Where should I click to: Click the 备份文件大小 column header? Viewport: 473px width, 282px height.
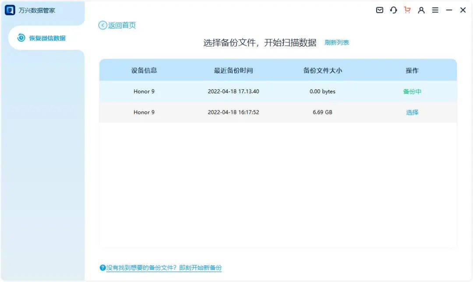click(x=322, y=70)
